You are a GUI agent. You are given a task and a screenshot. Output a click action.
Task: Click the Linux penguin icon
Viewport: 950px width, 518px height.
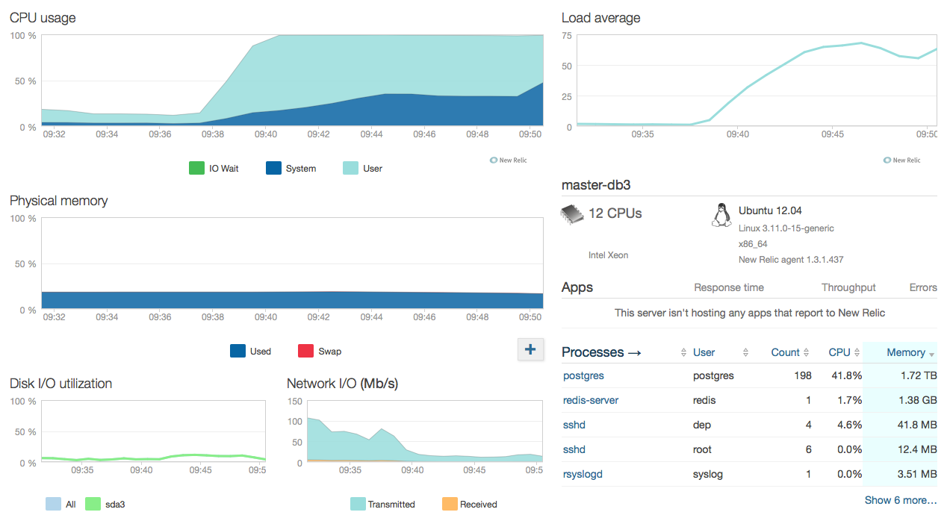click(721, 215)
